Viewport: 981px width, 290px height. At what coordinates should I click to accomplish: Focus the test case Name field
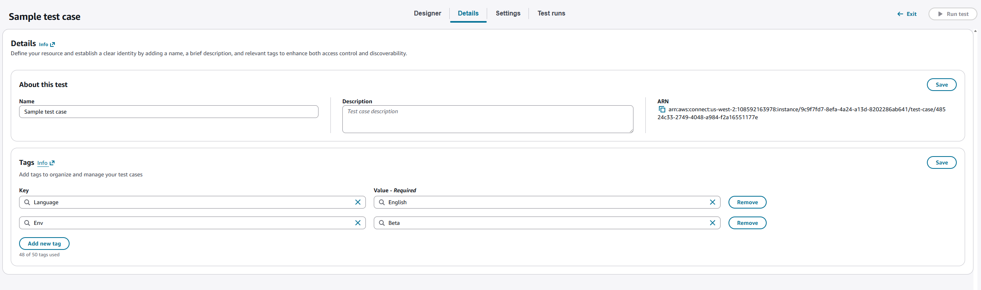(x=169, y=112)
